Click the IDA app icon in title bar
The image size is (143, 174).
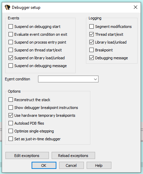click(x=7, y=7)
